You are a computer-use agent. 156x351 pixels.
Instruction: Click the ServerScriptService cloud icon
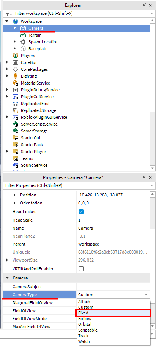(x=16, y=124)
